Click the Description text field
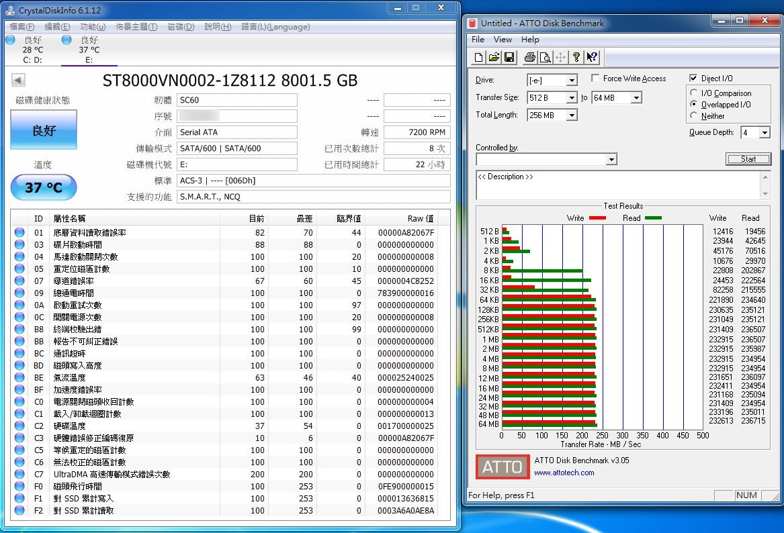Image resolution: width=784 pixels, height=533 pixels. 618,185
